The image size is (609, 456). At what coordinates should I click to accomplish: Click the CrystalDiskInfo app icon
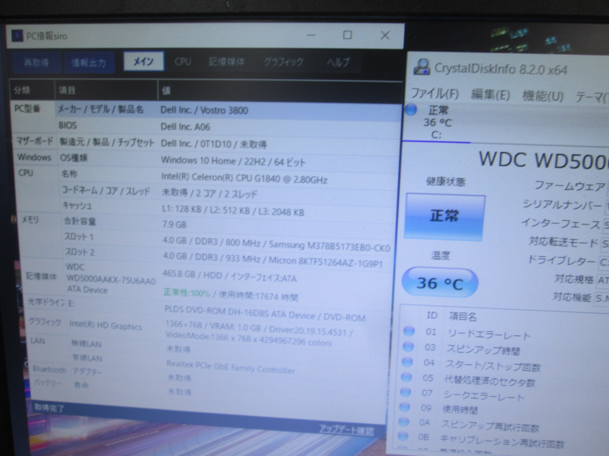[x=422, y=68]
